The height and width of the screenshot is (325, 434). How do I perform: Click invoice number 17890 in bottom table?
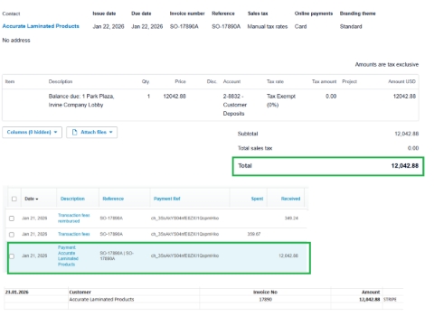(266, 300)
